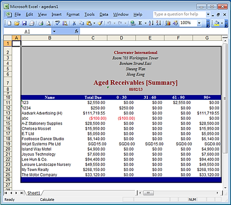Expand the Undo history dropdown
Screen dimensions: 231x205
(114, 23)
